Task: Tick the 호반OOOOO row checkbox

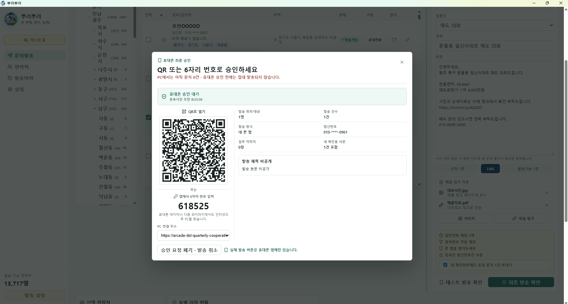Action: [x=149, y=40]
